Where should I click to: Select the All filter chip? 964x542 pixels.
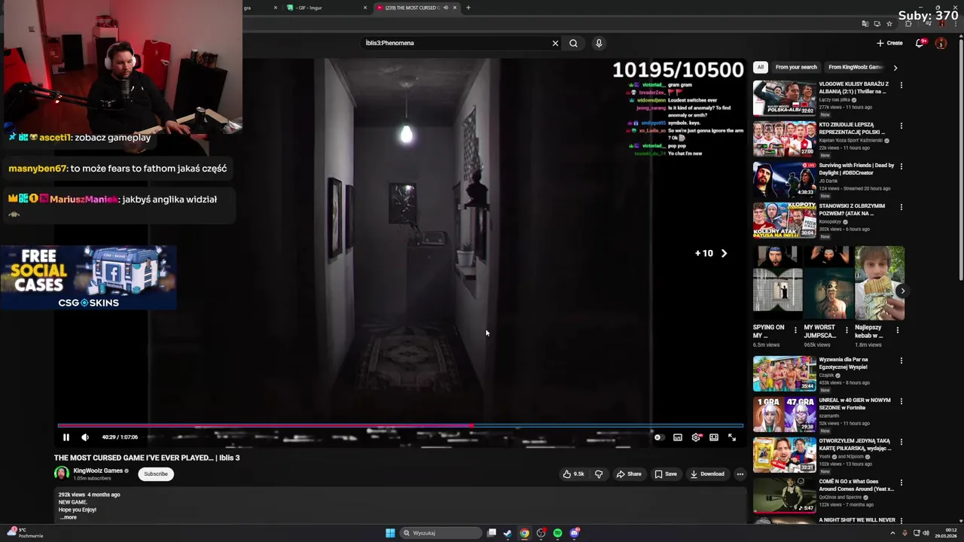coord(761,67)
